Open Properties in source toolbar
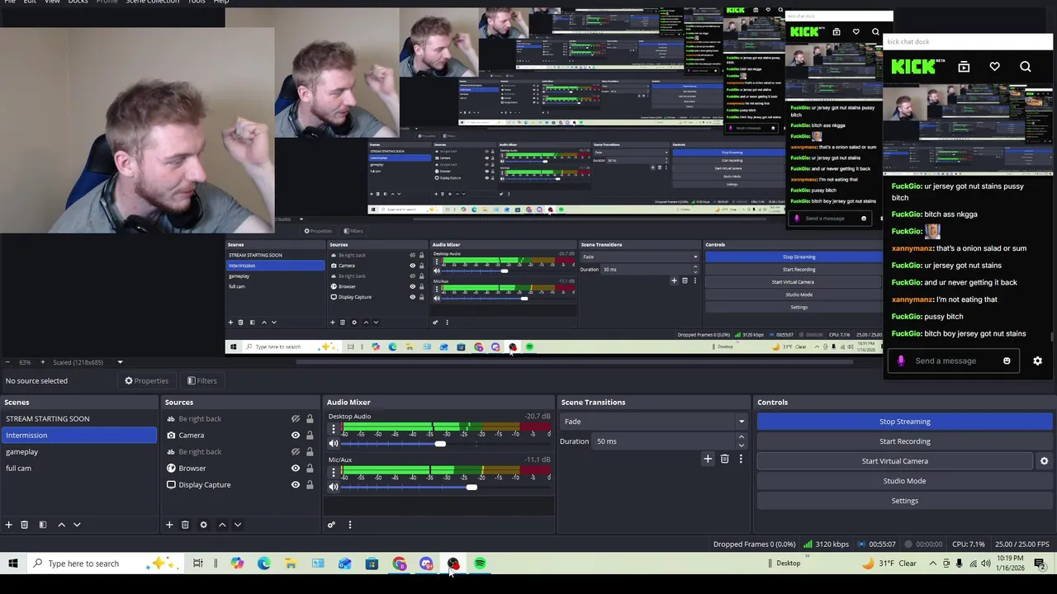This screenshot has height=594, width=1057. 146,381
